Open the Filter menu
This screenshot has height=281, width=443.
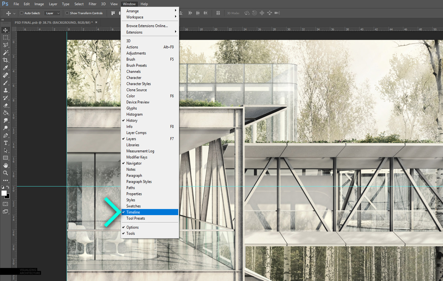point(92,4)
